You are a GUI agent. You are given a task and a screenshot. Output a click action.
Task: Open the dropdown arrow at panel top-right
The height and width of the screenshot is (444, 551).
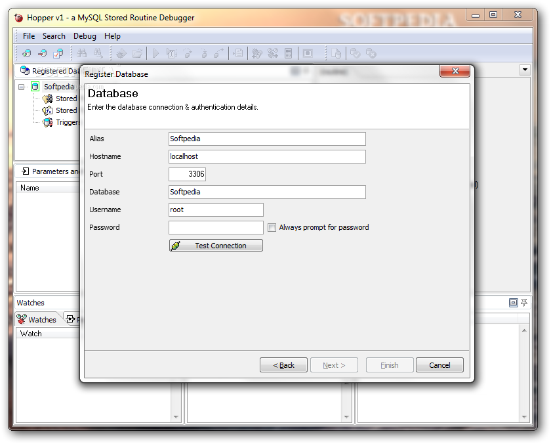point(525,70)
